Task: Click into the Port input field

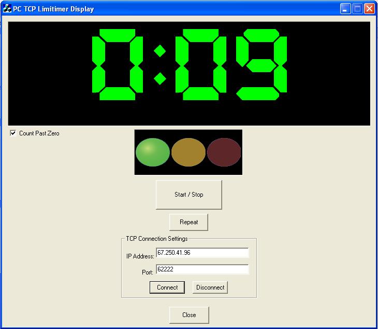Action: coord(202,269)
